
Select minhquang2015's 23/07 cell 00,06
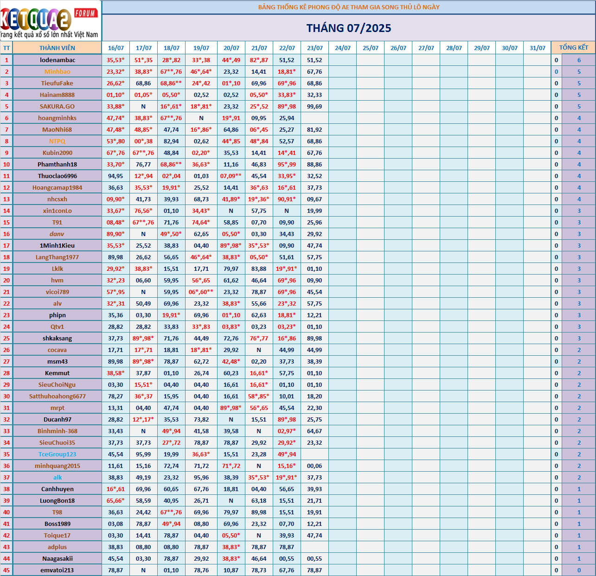pos(314,466)
